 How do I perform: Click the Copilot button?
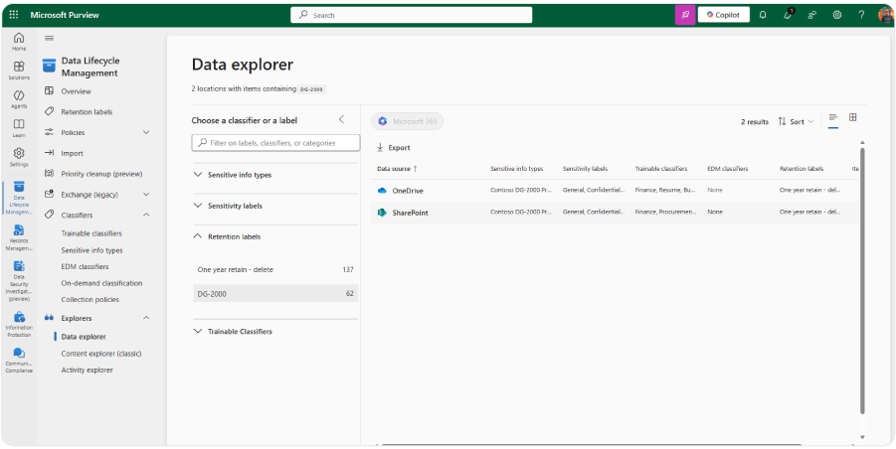pos(723,15)
